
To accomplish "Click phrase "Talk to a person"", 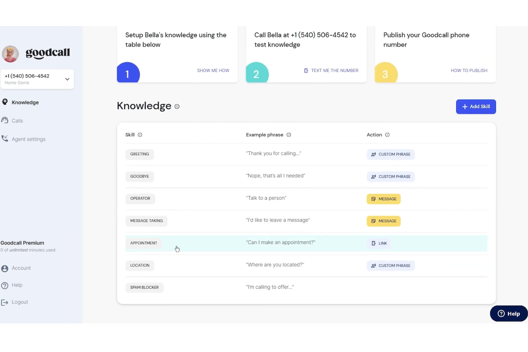I will 266,198.
